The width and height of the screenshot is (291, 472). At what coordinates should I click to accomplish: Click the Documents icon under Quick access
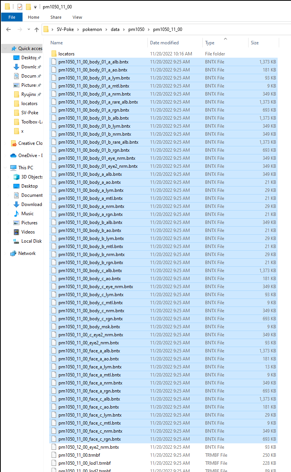(x=16, y=76)
